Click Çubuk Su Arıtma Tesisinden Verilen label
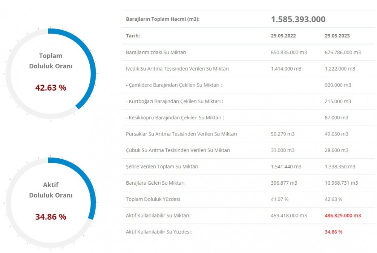The image size is (377, 253). coord(178,150)
